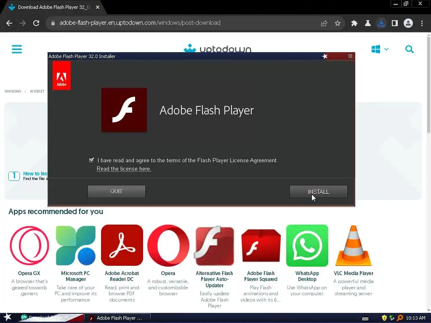Screen dimensions: 431x323
Task: Click the Adobe logo in the installer
Action: [x=61, y=76]
